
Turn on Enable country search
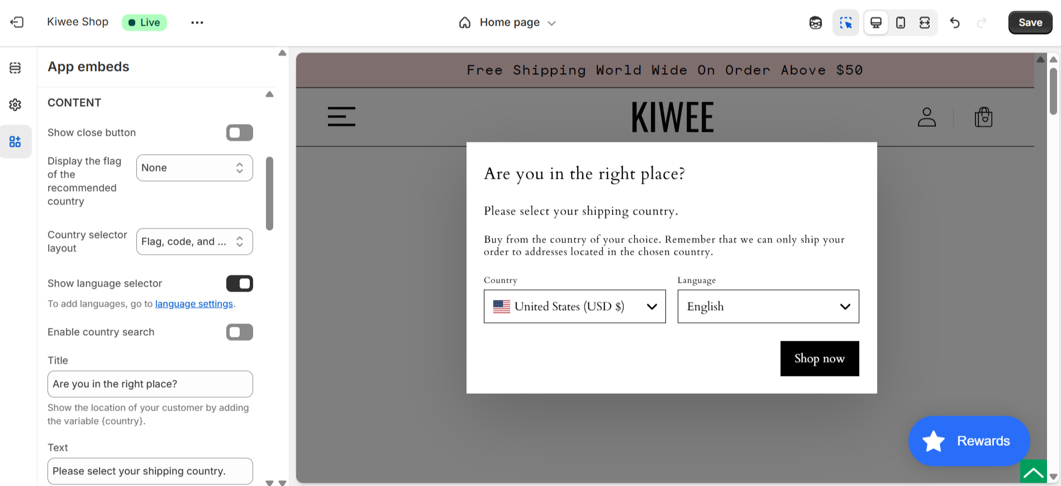tap(239, 332)
